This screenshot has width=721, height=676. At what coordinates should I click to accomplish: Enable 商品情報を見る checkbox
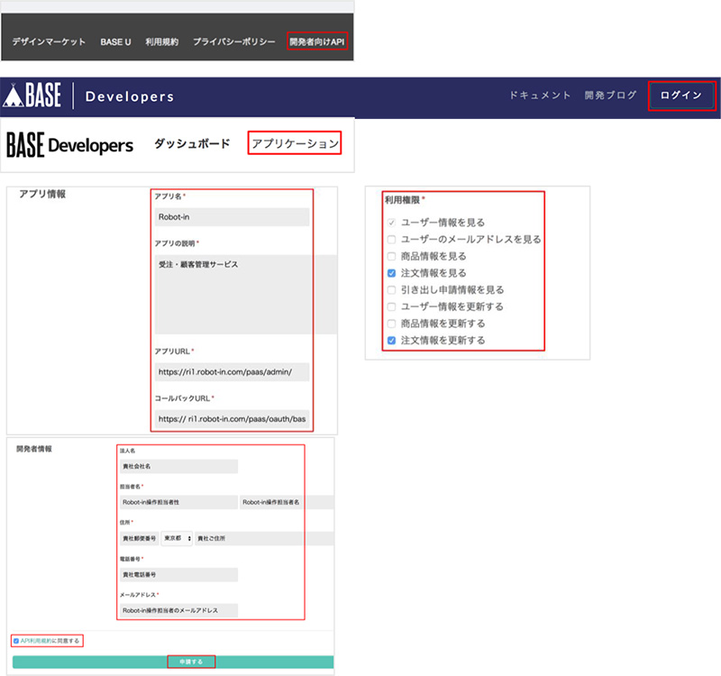pos(391,256)
